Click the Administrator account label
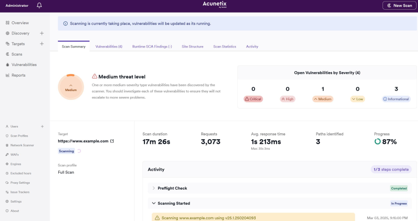The height and width of the screenshot is (221, 418). 17,5
